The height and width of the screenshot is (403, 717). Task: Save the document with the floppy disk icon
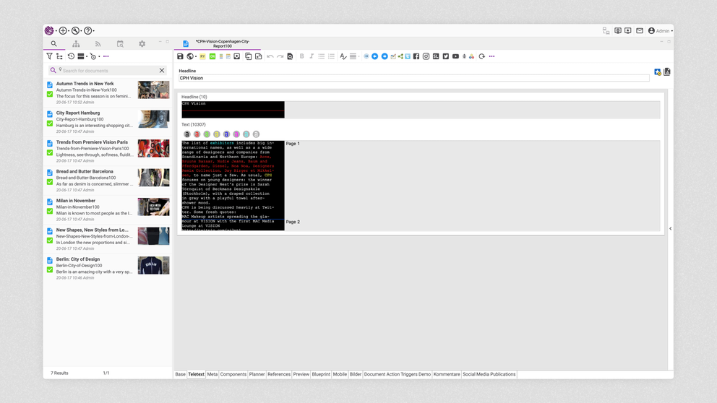click(181, 56)
